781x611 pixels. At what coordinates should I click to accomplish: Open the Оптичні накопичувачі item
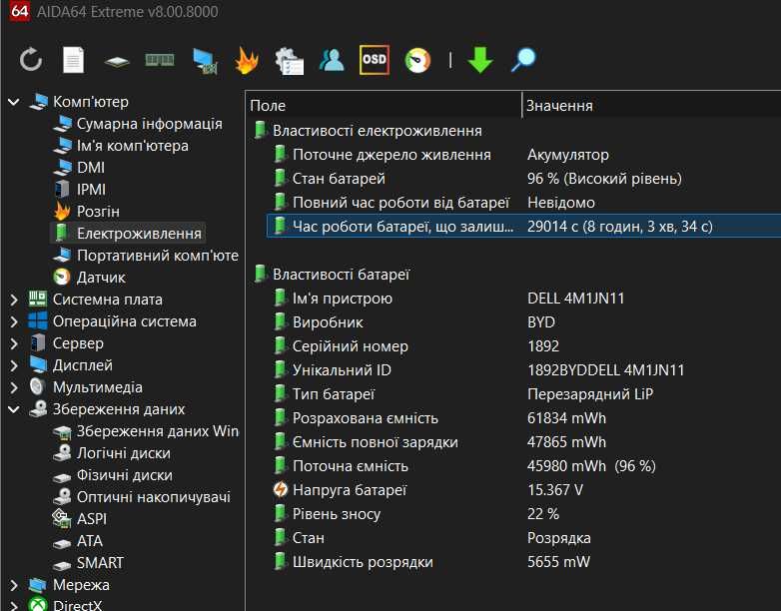tap(142, 497)
